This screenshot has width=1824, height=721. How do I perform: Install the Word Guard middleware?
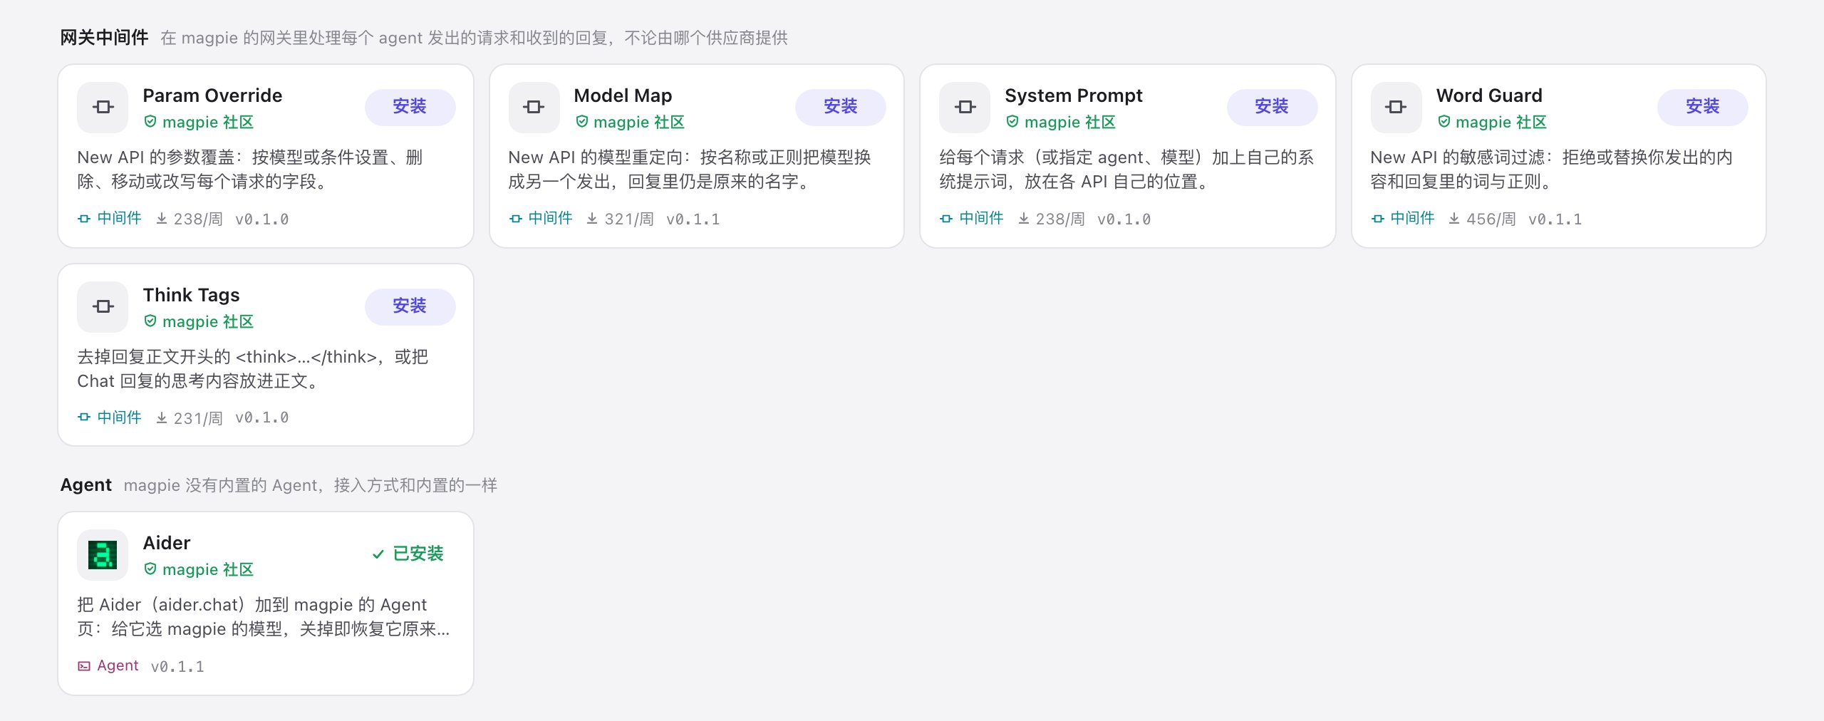point(1703,107)
